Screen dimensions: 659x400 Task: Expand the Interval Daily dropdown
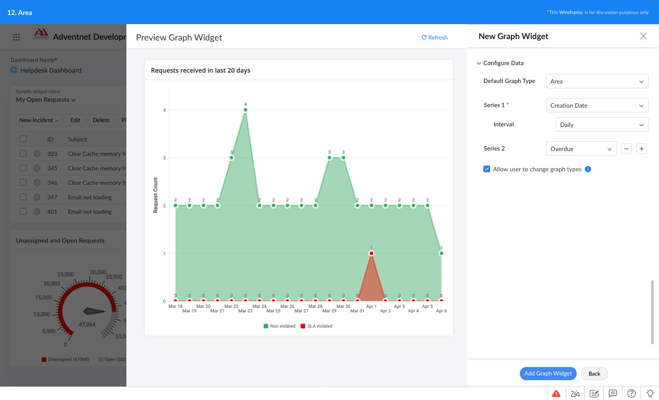602,125
